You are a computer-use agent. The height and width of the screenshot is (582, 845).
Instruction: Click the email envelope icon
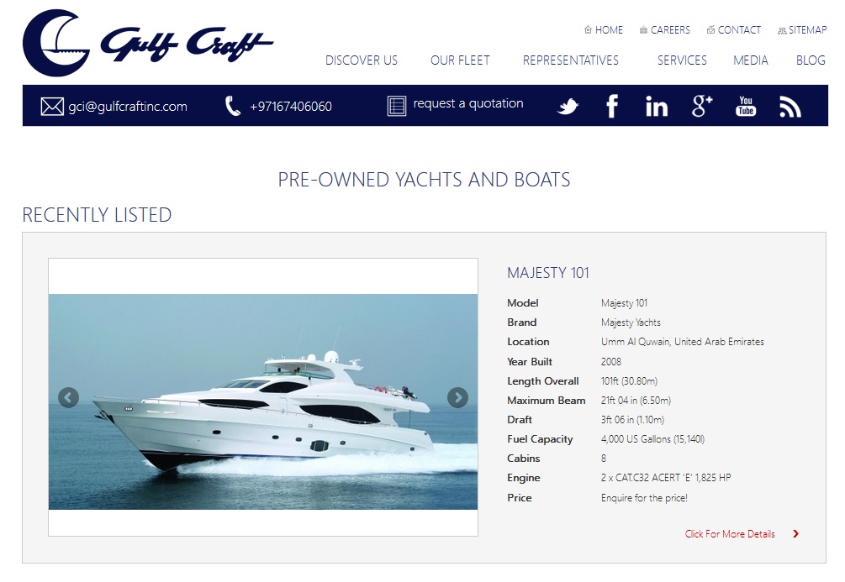52,107
